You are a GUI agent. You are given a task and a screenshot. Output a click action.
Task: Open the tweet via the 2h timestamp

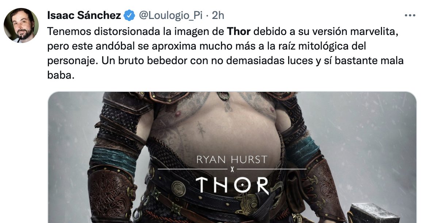point(218,16)
